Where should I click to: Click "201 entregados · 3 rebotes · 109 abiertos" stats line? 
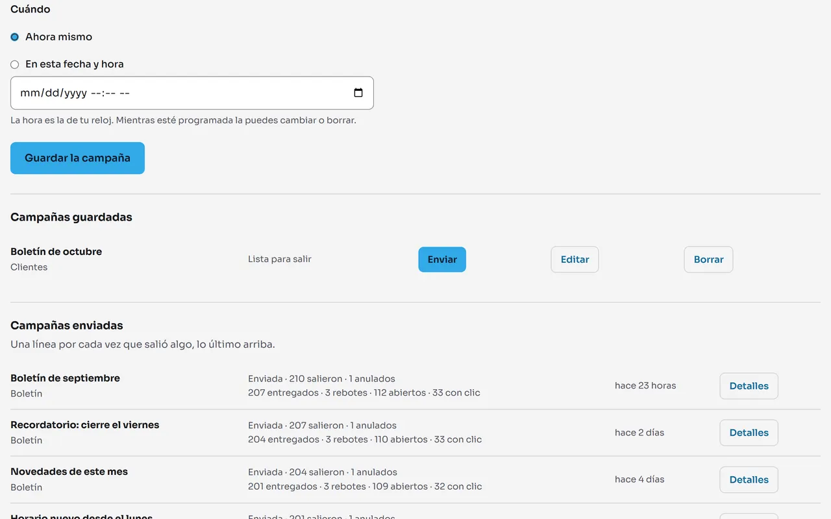(x=365, y=486)
